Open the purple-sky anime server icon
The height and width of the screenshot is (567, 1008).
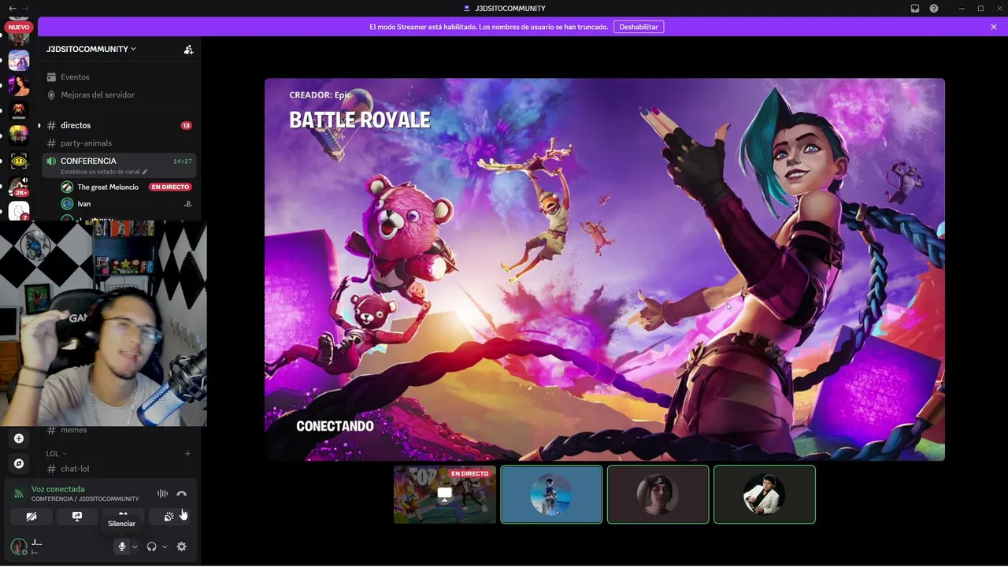[19, 61]
